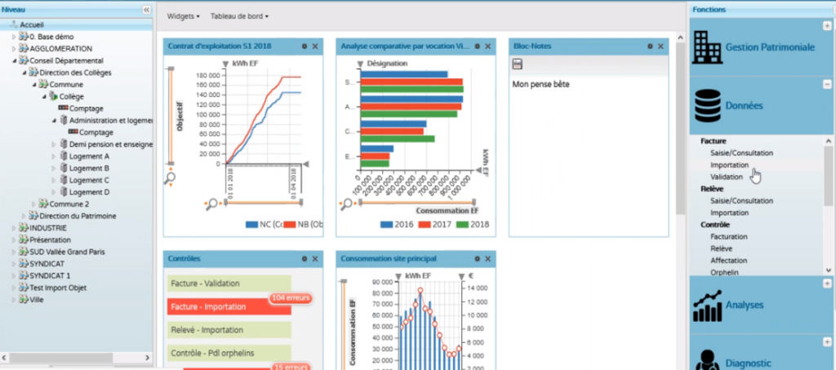Screen dimensions: 836x370
Task: Click the kWh EF filter triangle in Contrat chart
Action: (x=225, y=64)
